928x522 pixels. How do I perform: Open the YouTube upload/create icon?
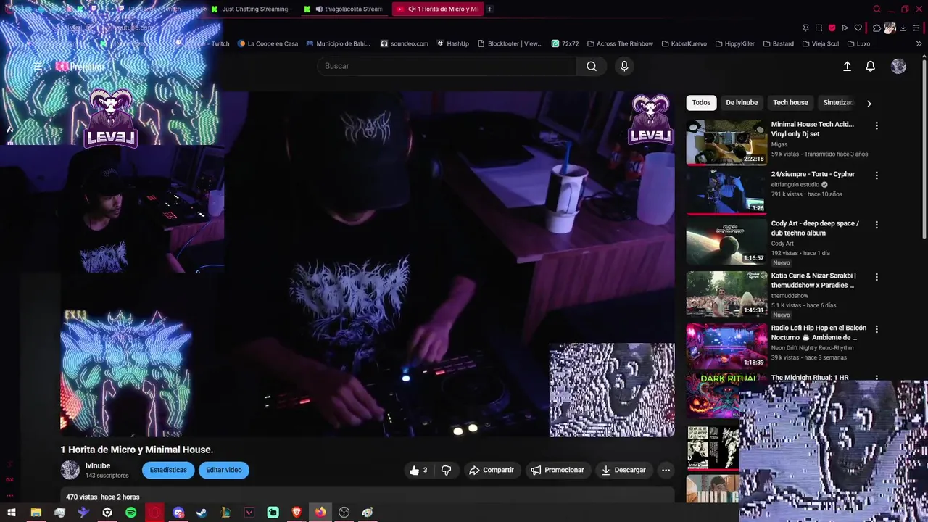847,66
